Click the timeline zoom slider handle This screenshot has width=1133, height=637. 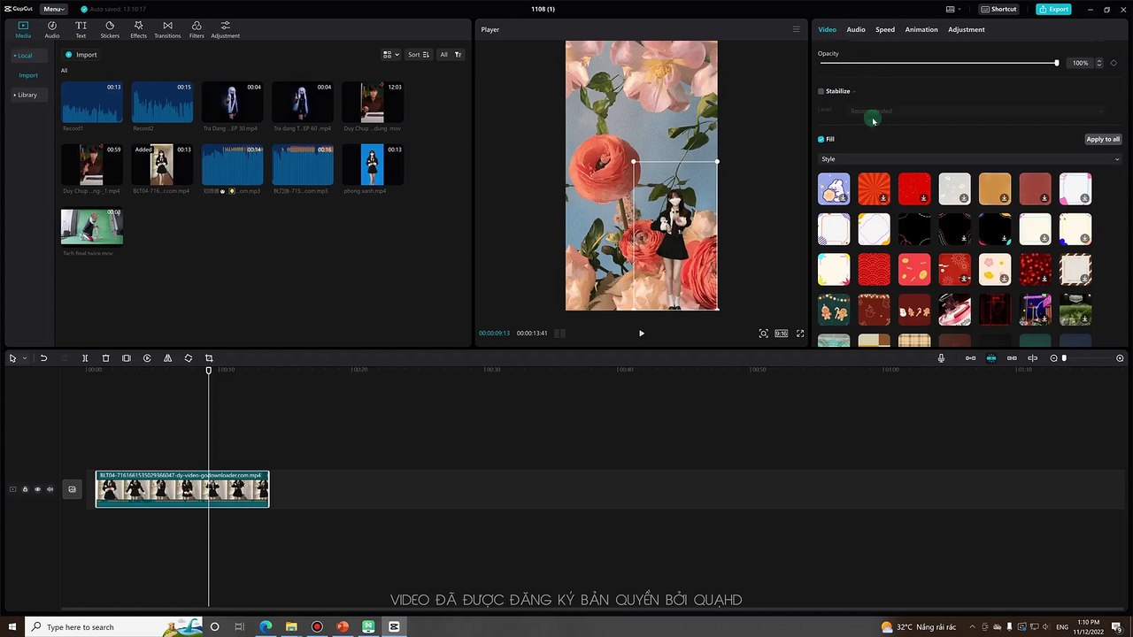pos(1064,358)
